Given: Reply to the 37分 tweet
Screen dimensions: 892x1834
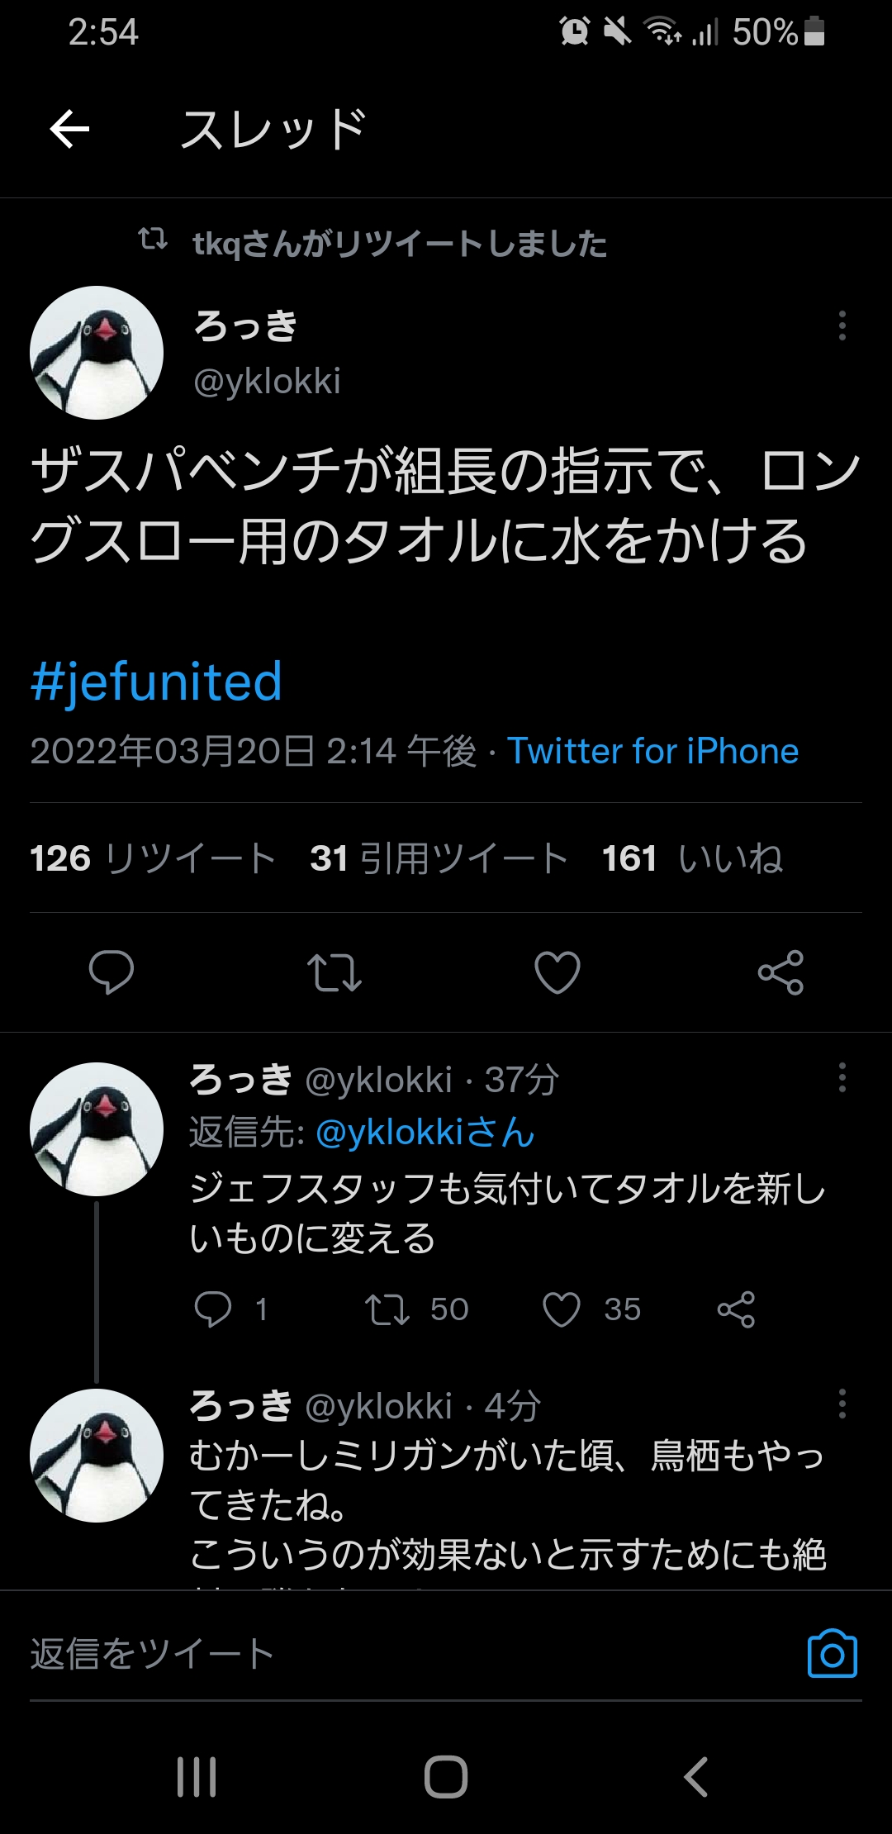Looking at the screenshot, I should coord(213,1309).
